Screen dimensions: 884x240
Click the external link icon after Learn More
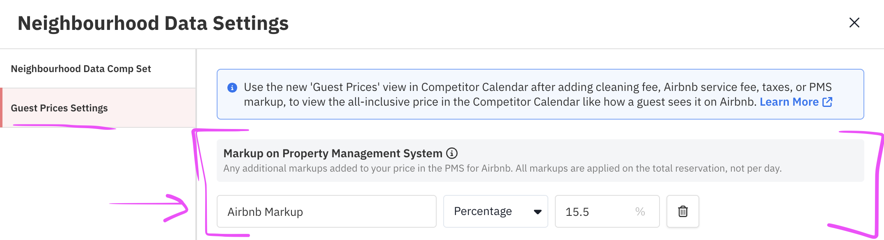coord(827,102)
